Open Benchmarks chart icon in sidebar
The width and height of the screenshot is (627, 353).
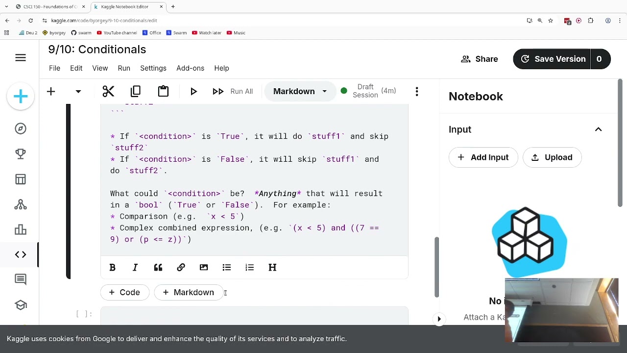click(21, 229)
